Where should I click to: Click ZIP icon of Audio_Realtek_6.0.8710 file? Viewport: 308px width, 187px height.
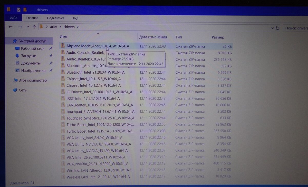(63, 59)
